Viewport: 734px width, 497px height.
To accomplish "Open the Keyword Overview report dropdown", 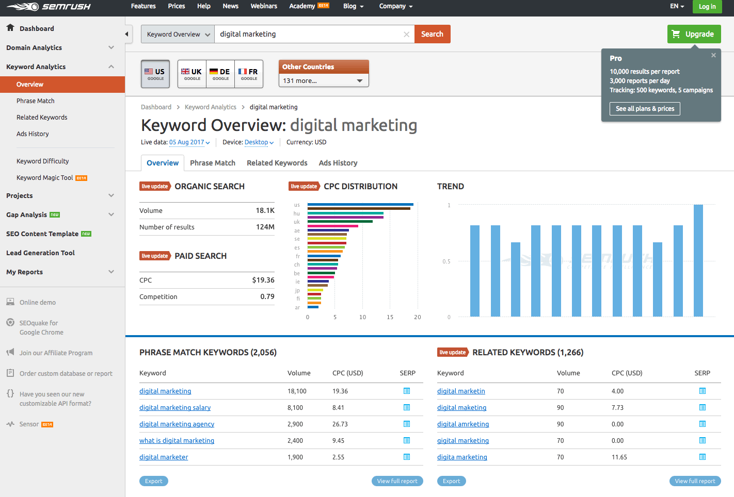I will [x=178, y=35].
